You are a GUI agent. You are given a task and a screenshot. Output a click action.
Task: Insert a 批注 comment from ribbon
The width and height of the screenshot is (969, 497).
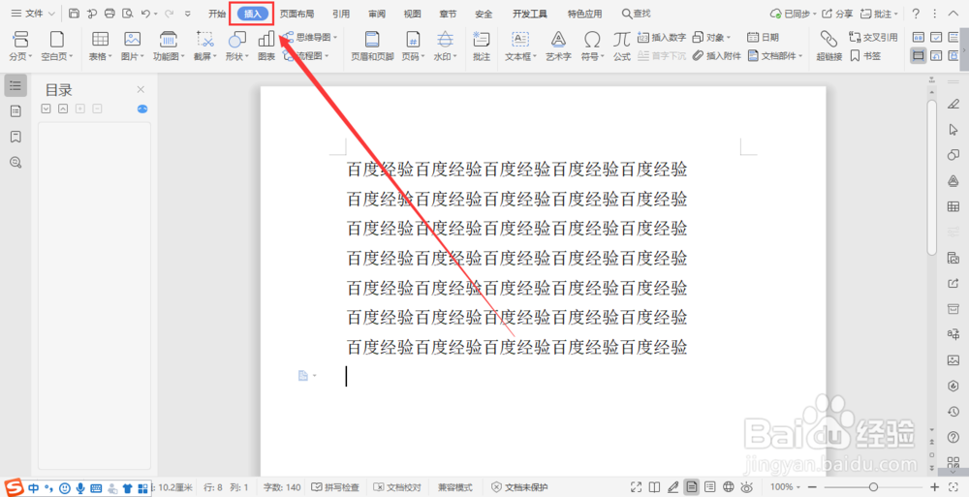pyautogui.click(x=482, y=46)
